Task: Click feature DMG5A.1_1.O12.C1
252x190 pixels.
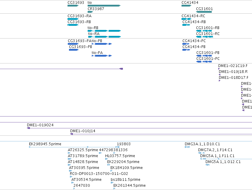Action: 207,165
